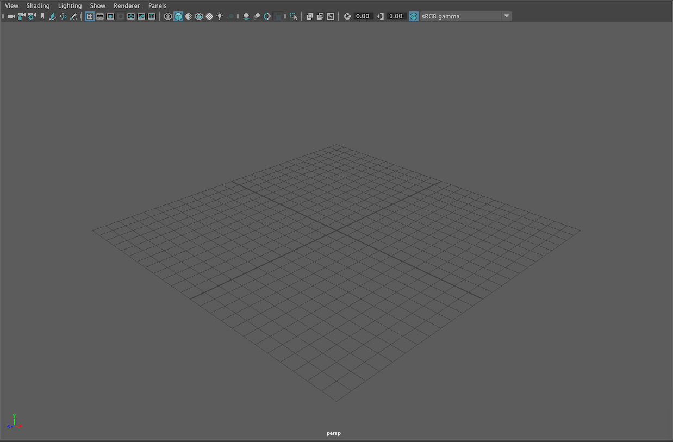
Task: Lock the viewport camera
Action: coord(22,16)
